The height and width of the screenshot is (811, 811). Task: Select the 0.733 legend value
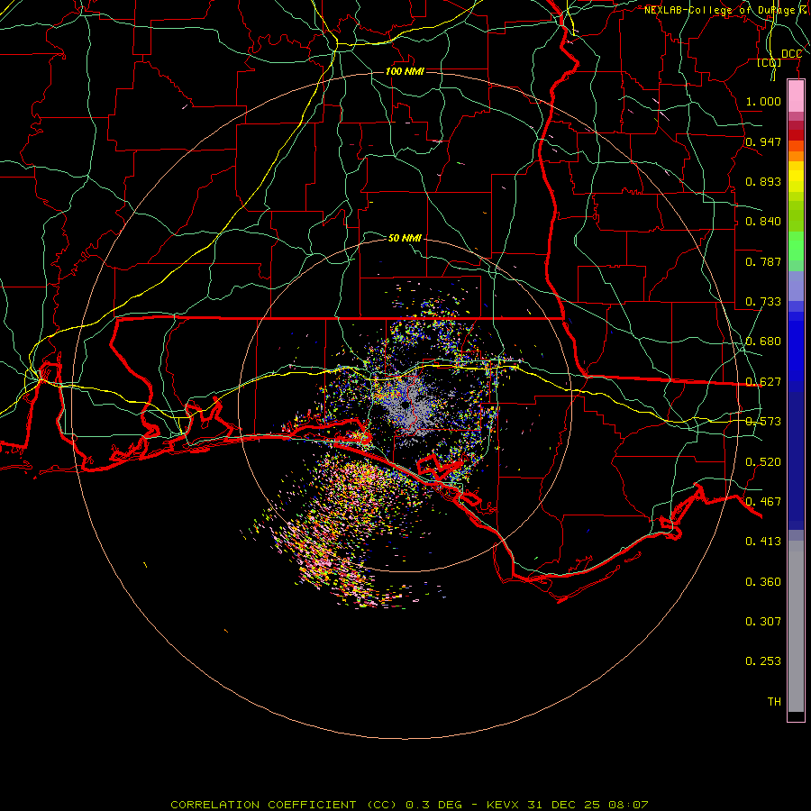pyautogui.click(x=763, y=302)
